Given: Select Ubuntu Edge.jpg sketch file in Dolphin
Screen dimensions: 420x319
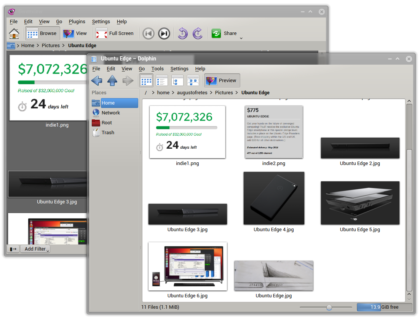Looking at the screenshot, I should click(x=274, y=279).
